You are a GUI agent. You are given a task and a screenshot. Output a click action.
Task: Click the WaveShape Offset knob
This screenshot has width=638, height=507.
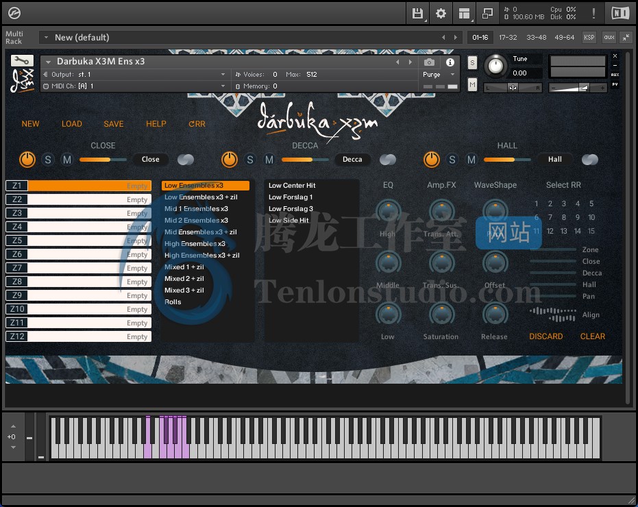pos(495,262)
